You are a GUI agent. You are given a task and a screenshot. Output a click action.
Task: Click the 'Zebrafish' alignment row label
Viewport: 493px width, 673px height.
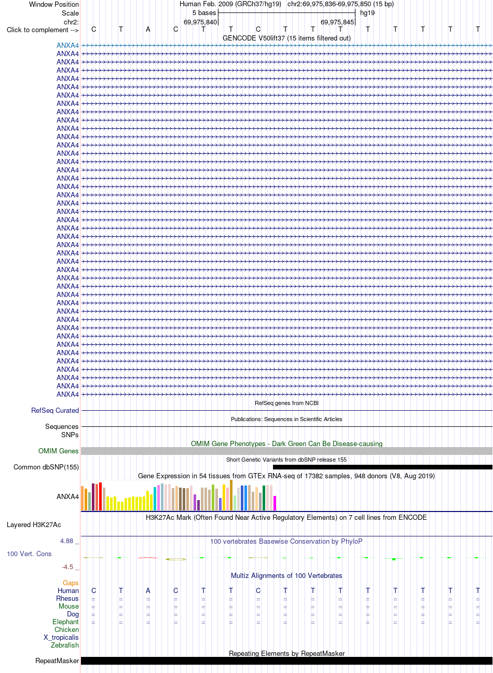pos(65,645)
